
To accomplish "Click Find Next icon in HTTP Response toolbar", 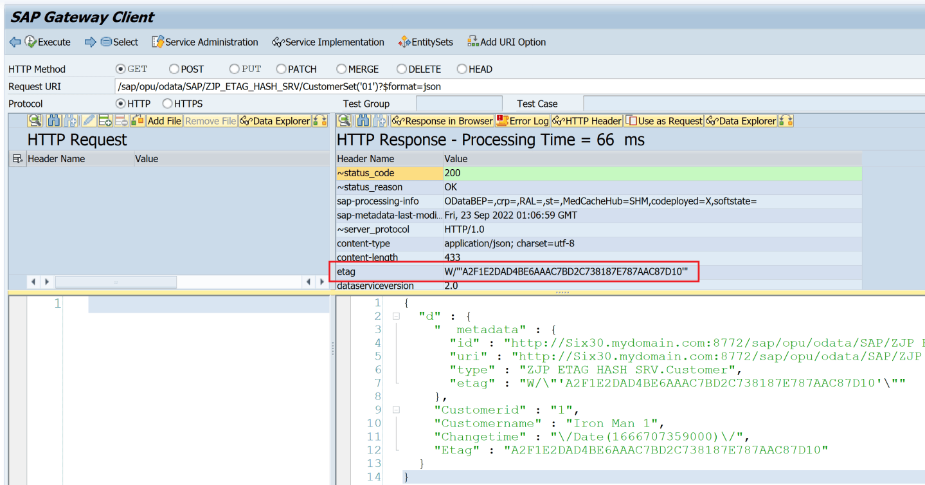I will (380, 121).
